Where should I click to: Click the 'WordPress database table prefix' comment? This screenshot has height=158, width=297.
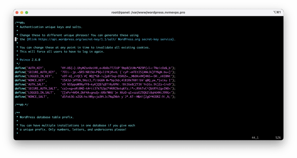(x=46, y=117)
